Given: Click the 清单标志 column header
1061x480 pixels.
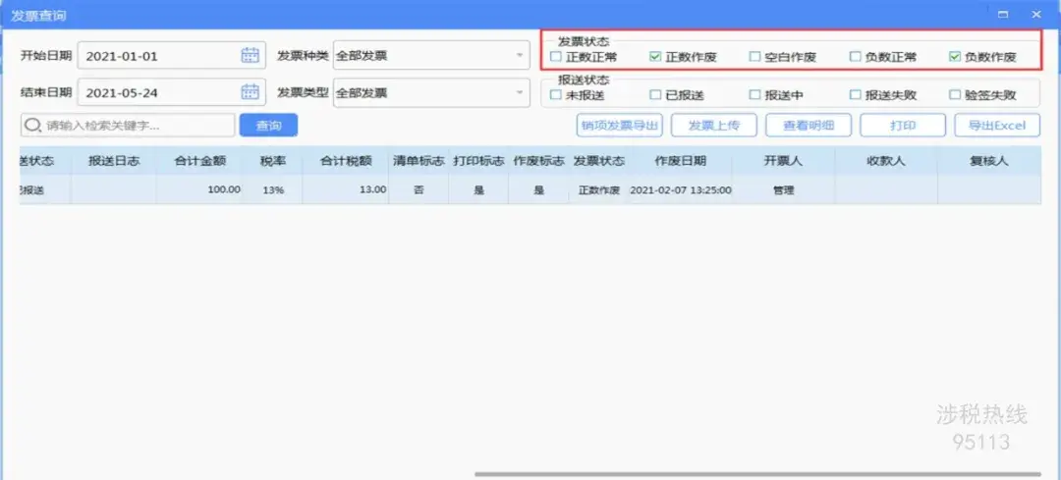Looking at the screenshot, I should point(419,161).
